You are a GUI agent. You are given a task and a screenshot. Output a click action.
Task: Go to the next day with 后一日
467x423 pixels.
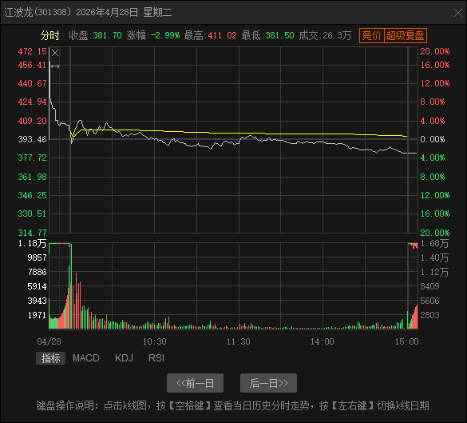[x=269, y=383]
